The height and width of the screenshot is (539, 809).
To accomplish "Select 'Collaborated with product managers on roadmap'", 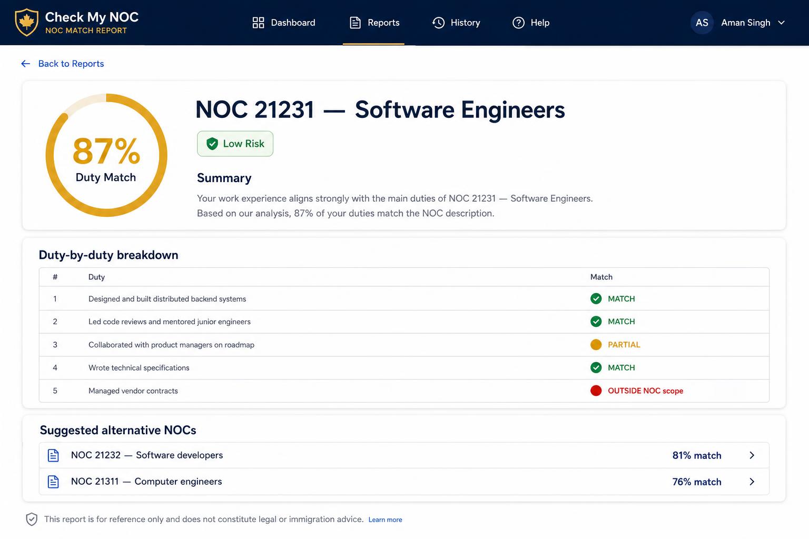I will [171, 345].
